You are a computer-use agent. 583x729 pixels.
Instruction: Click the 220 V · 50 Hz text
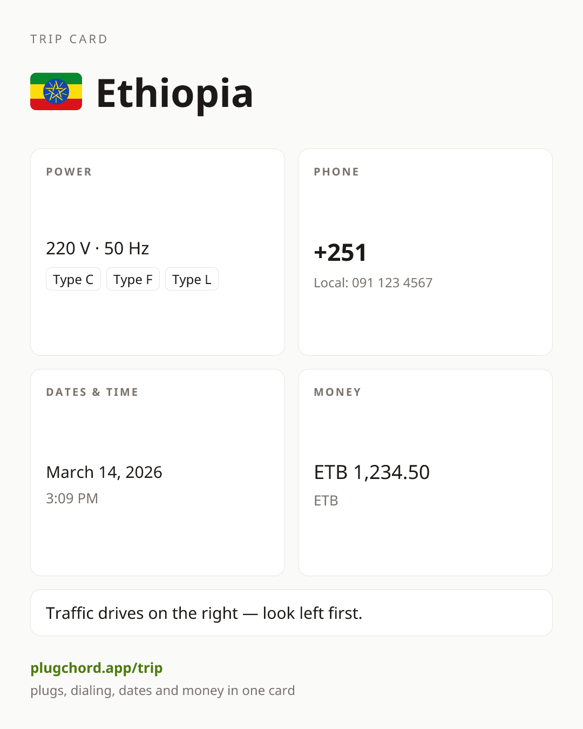[98, 248]
